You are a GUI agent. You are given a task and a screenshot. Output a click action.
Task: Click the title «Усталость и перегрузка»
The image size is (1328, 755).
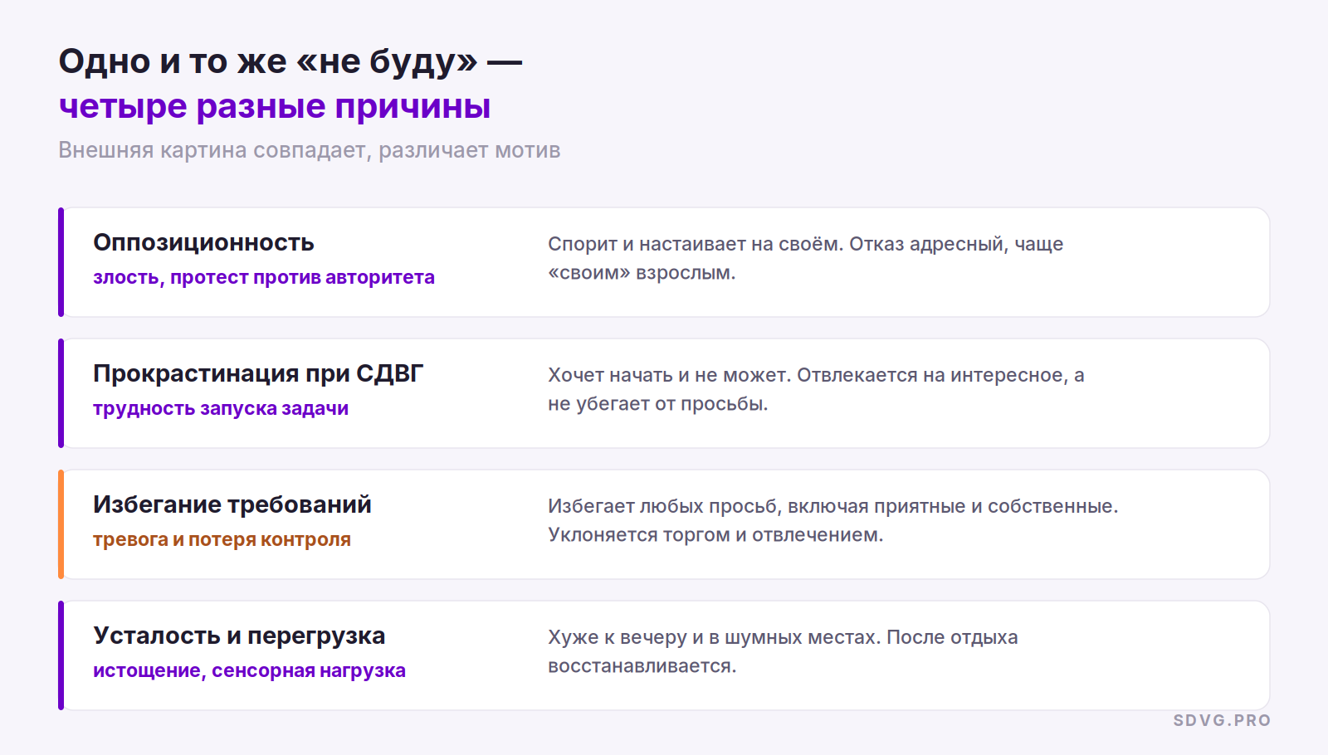(x=239, y=636)
